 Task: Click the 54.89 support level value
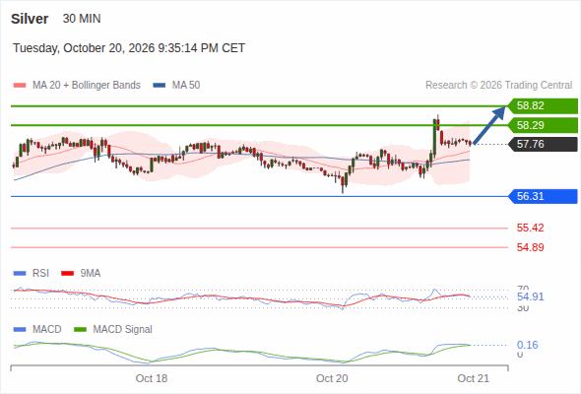click(x=531, y=247)
